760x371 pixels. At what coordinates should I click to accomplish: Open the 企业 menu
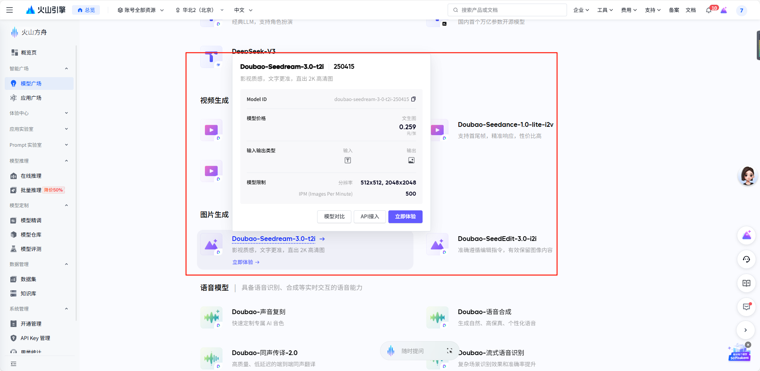tap(581, 10)
